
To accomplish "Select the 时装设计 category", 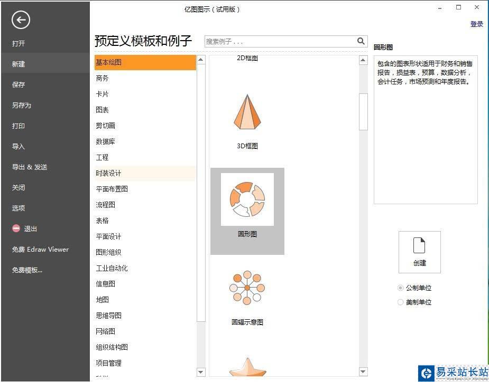I will coord(145,173).
